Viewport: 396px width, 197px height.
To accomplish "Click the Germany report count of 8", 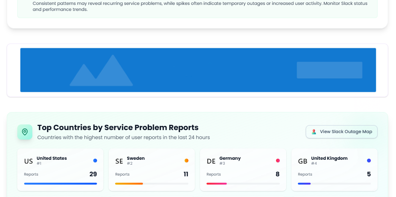I will pyautogui.click(x=278, y=174).
